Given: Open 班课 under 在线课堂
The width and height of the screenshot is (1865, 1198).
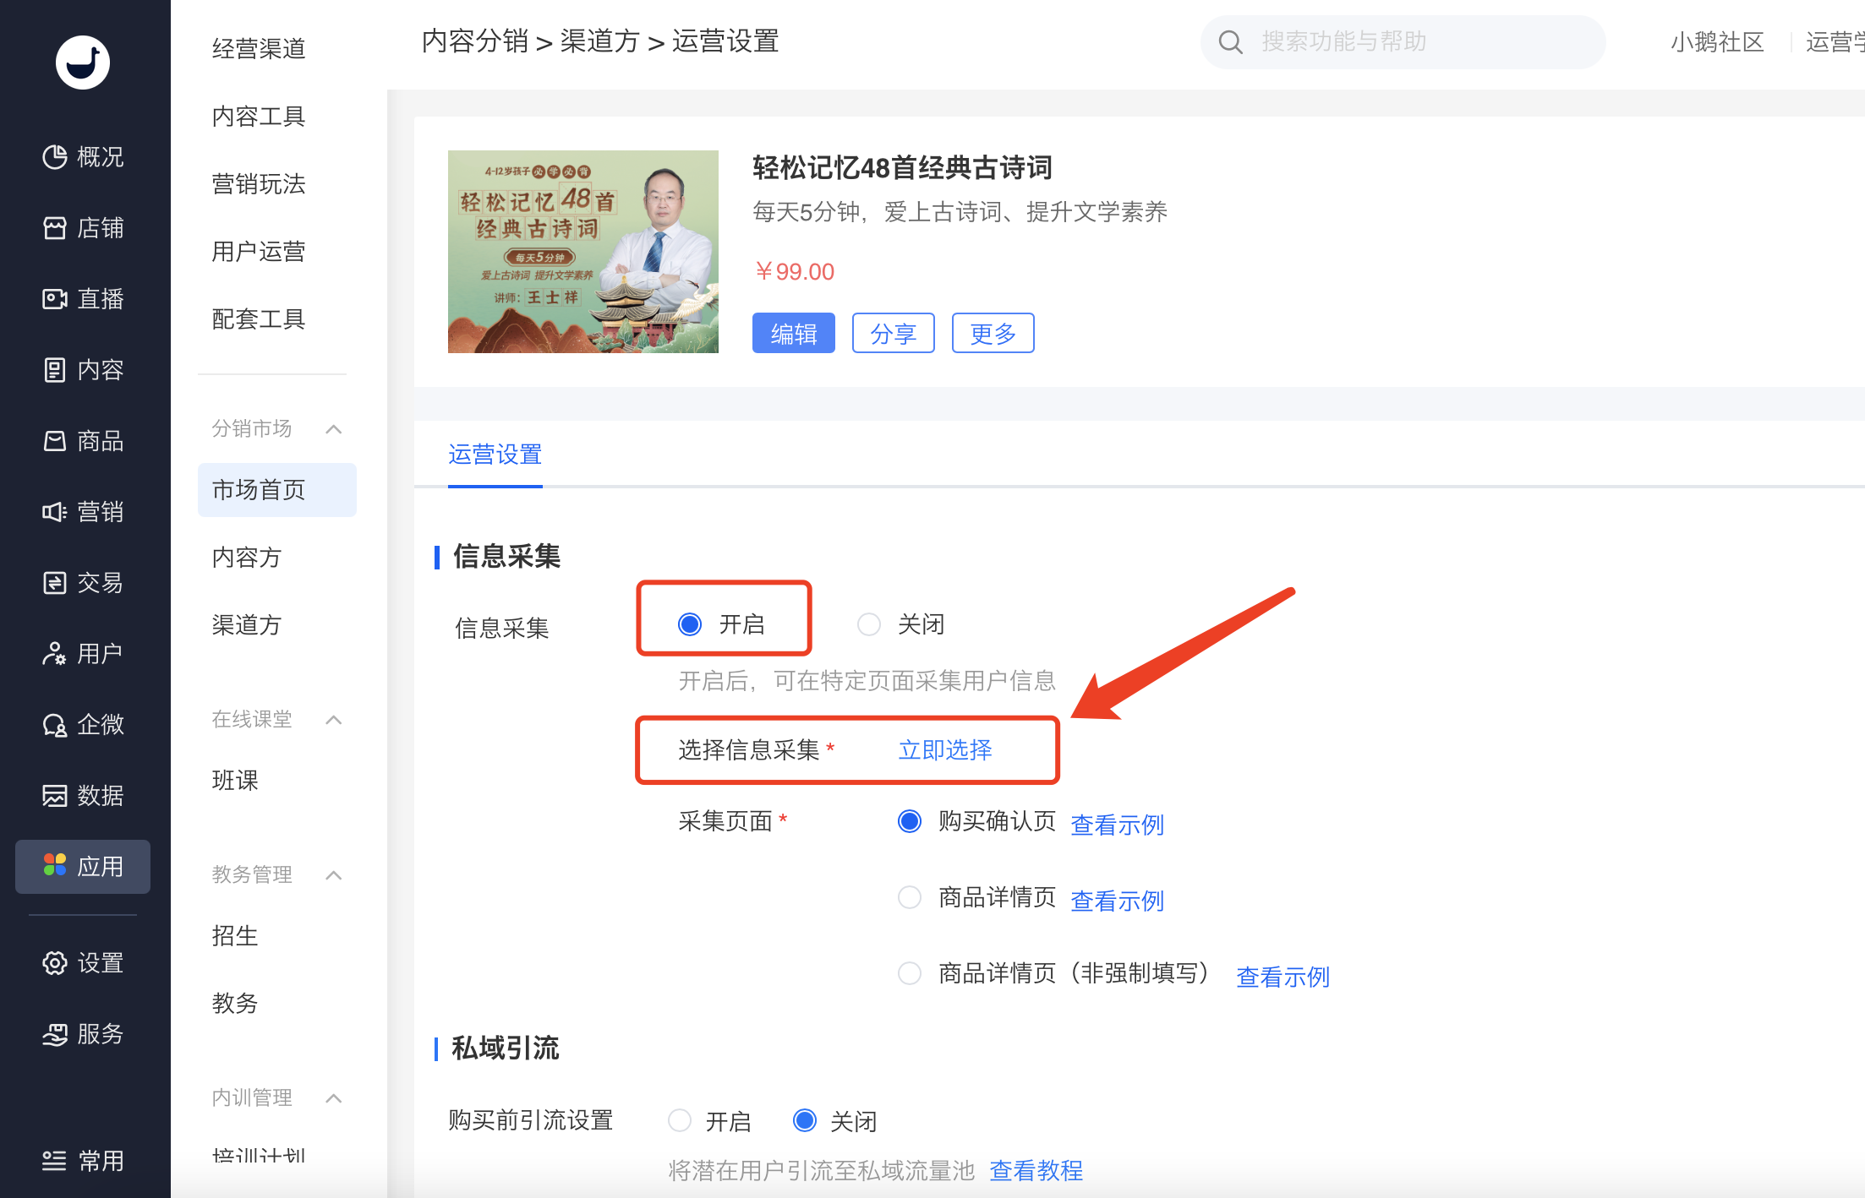Looking at the screenshot, I should (x=235, y=781).
